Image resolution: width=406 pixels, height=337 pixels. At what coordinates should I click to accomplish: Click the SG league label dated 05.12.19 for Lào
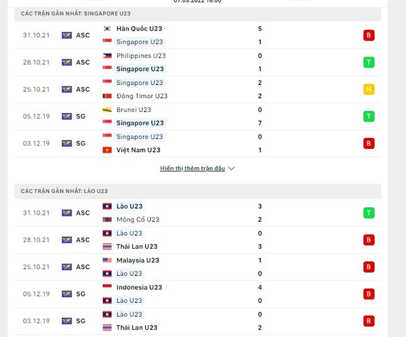coord(81,294)
